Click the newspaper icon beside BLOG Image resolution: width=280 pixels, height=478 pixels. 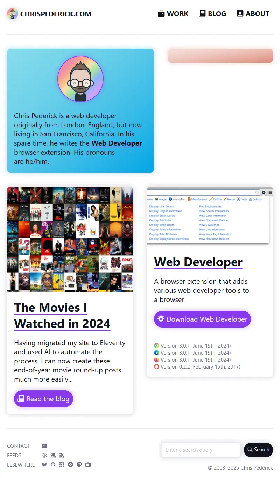coord(202,14)
